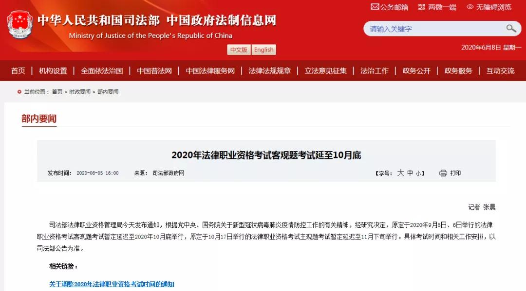Viewport: 526px width, 291px height.
Task: Set font size to 小
Action: point(418,173)
